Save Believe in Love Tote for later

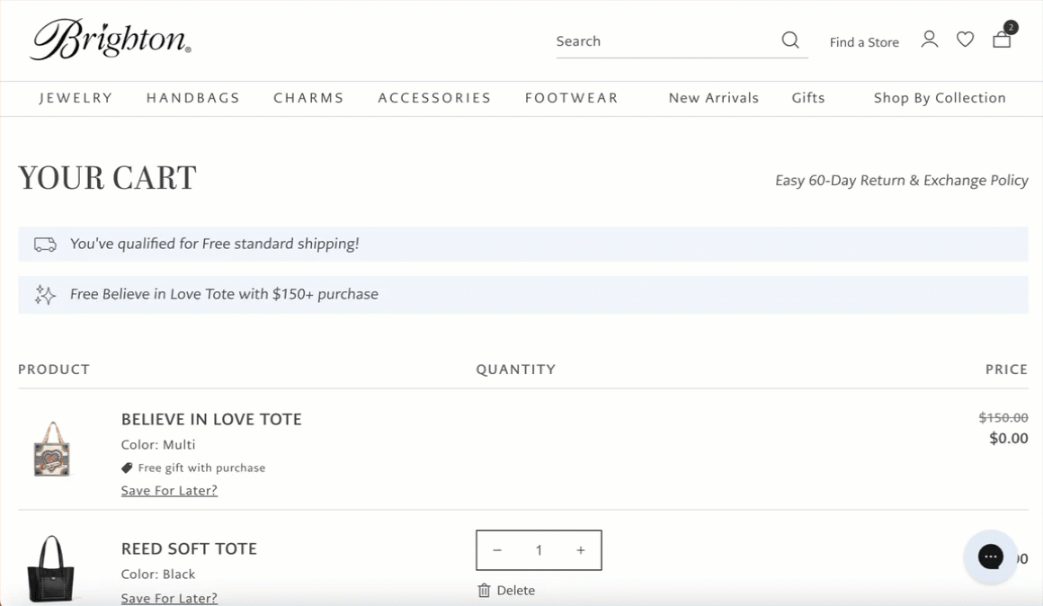click(169, 490)
